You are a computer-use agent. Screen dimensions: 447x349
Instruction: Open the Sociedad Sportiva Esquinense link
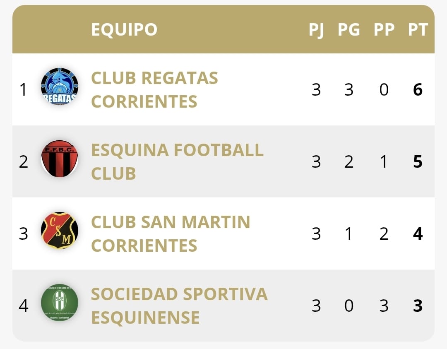point(179,306)
